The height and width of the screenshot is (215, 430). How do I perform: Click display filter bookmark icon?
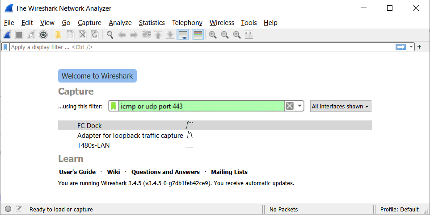coord(5,47)
